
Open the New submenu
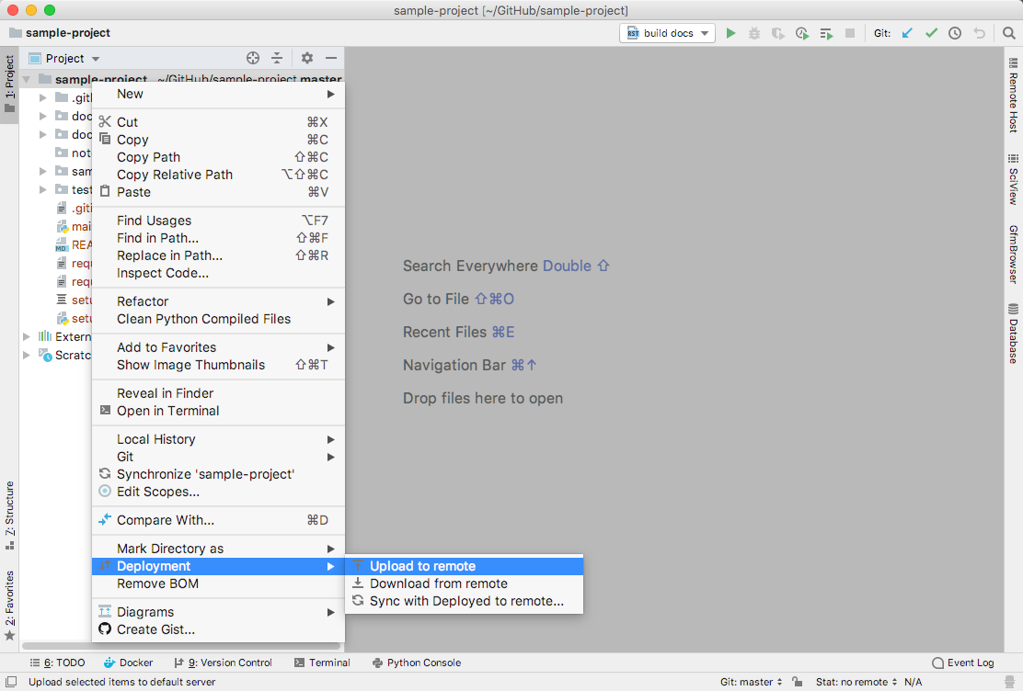(x=219, y=94)
